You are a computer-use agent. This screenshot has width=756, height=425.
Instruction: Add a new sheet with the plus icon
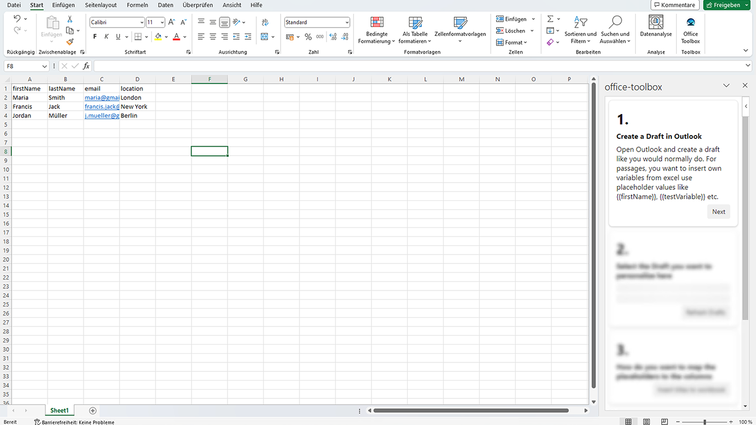93,411
